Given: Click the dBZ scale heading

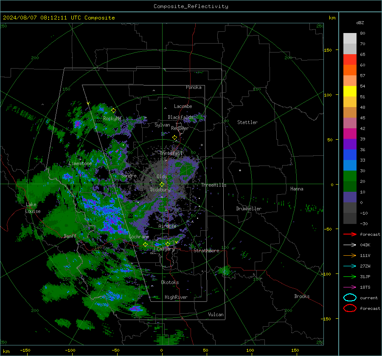Looking at the screenshot, I should pos(360,22).
